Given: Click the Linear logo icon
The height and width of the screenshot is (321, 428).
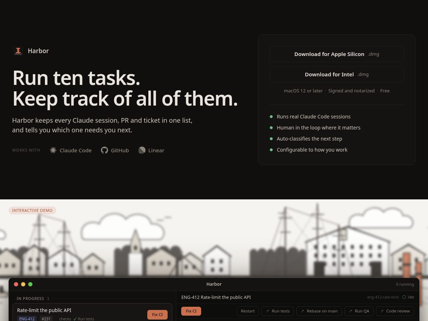Looking at the screenshot, I should click(142, 150).
